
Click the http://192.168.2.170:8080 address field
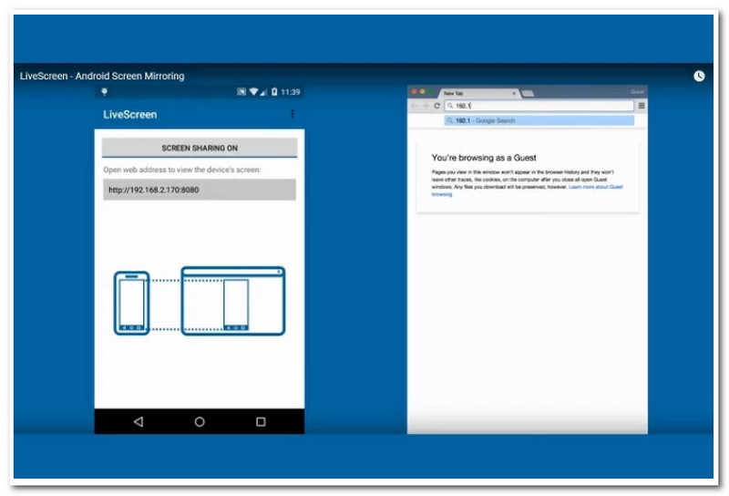click(x=200, y=190)
